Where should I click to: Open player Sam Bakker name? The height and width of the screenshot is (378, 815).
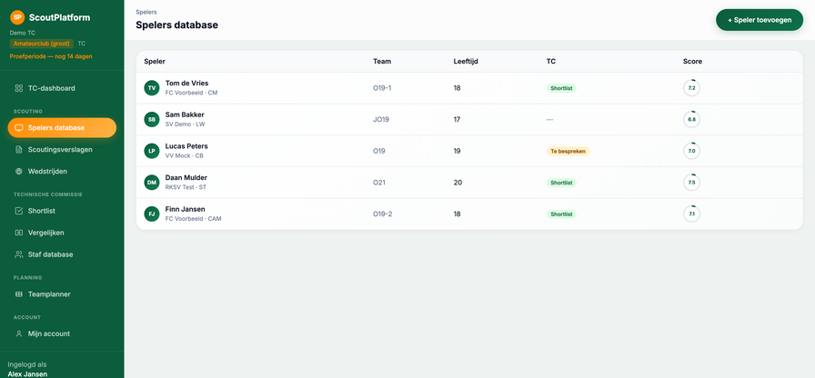point(185,114)
